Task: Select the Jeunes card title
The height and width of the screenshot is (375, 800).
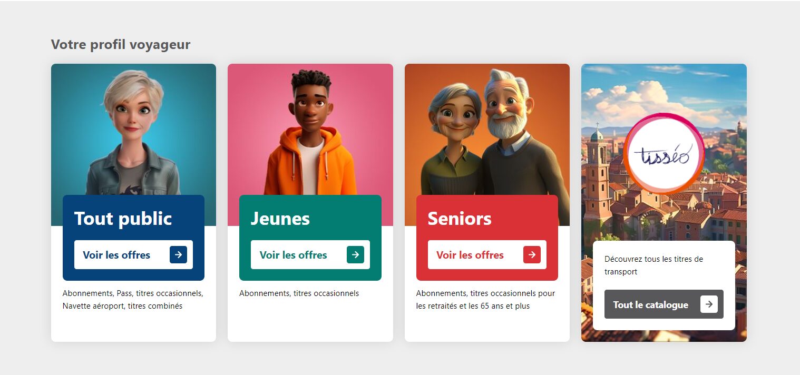Action: 280,219
